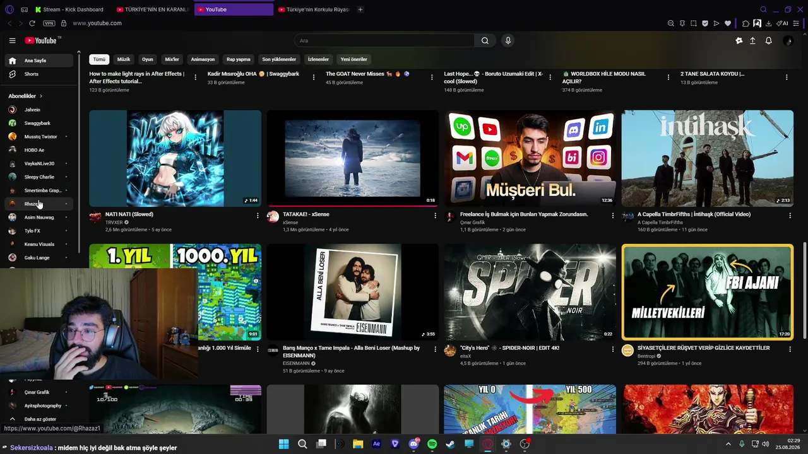The width and height of the screenshot is (808, 454).
Task: Select the İzlenenler filter chip
Action: (x=318, y=59)
